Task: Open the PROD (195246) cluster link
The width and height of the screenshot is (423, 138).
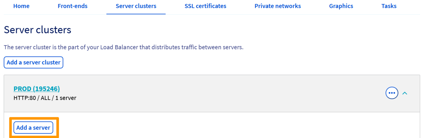Action: 37,89
